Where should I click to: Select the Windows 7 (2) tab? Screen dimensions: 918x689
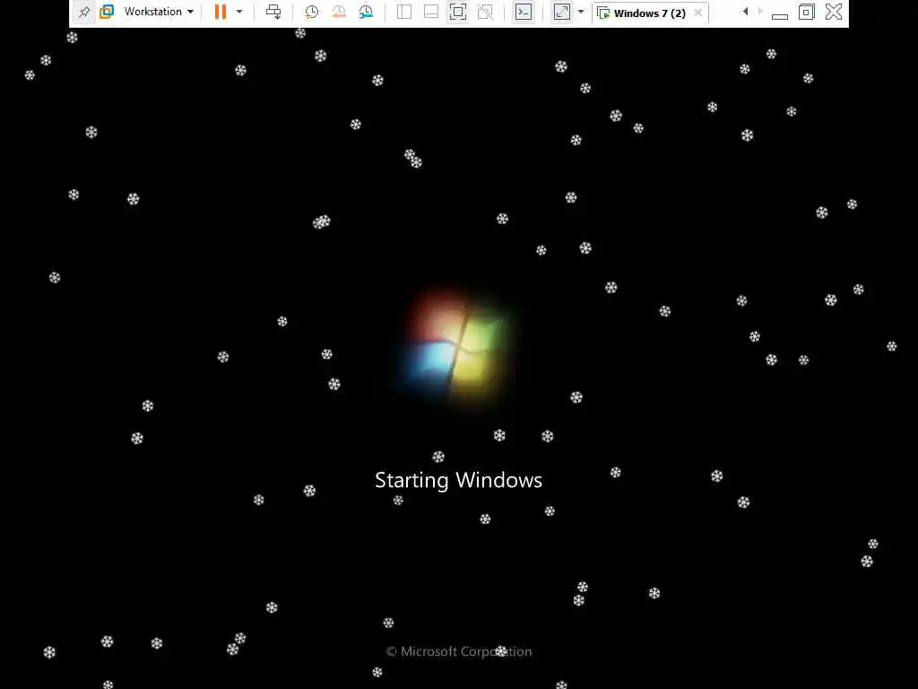click(x=650, y=13)
